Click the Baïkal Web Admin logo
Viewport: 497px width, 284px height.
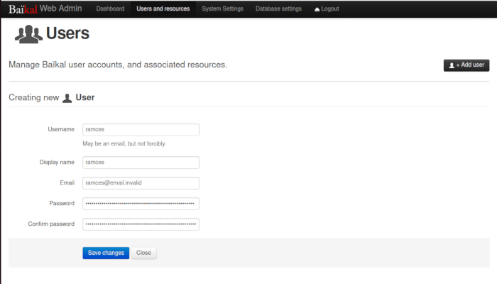45,9
